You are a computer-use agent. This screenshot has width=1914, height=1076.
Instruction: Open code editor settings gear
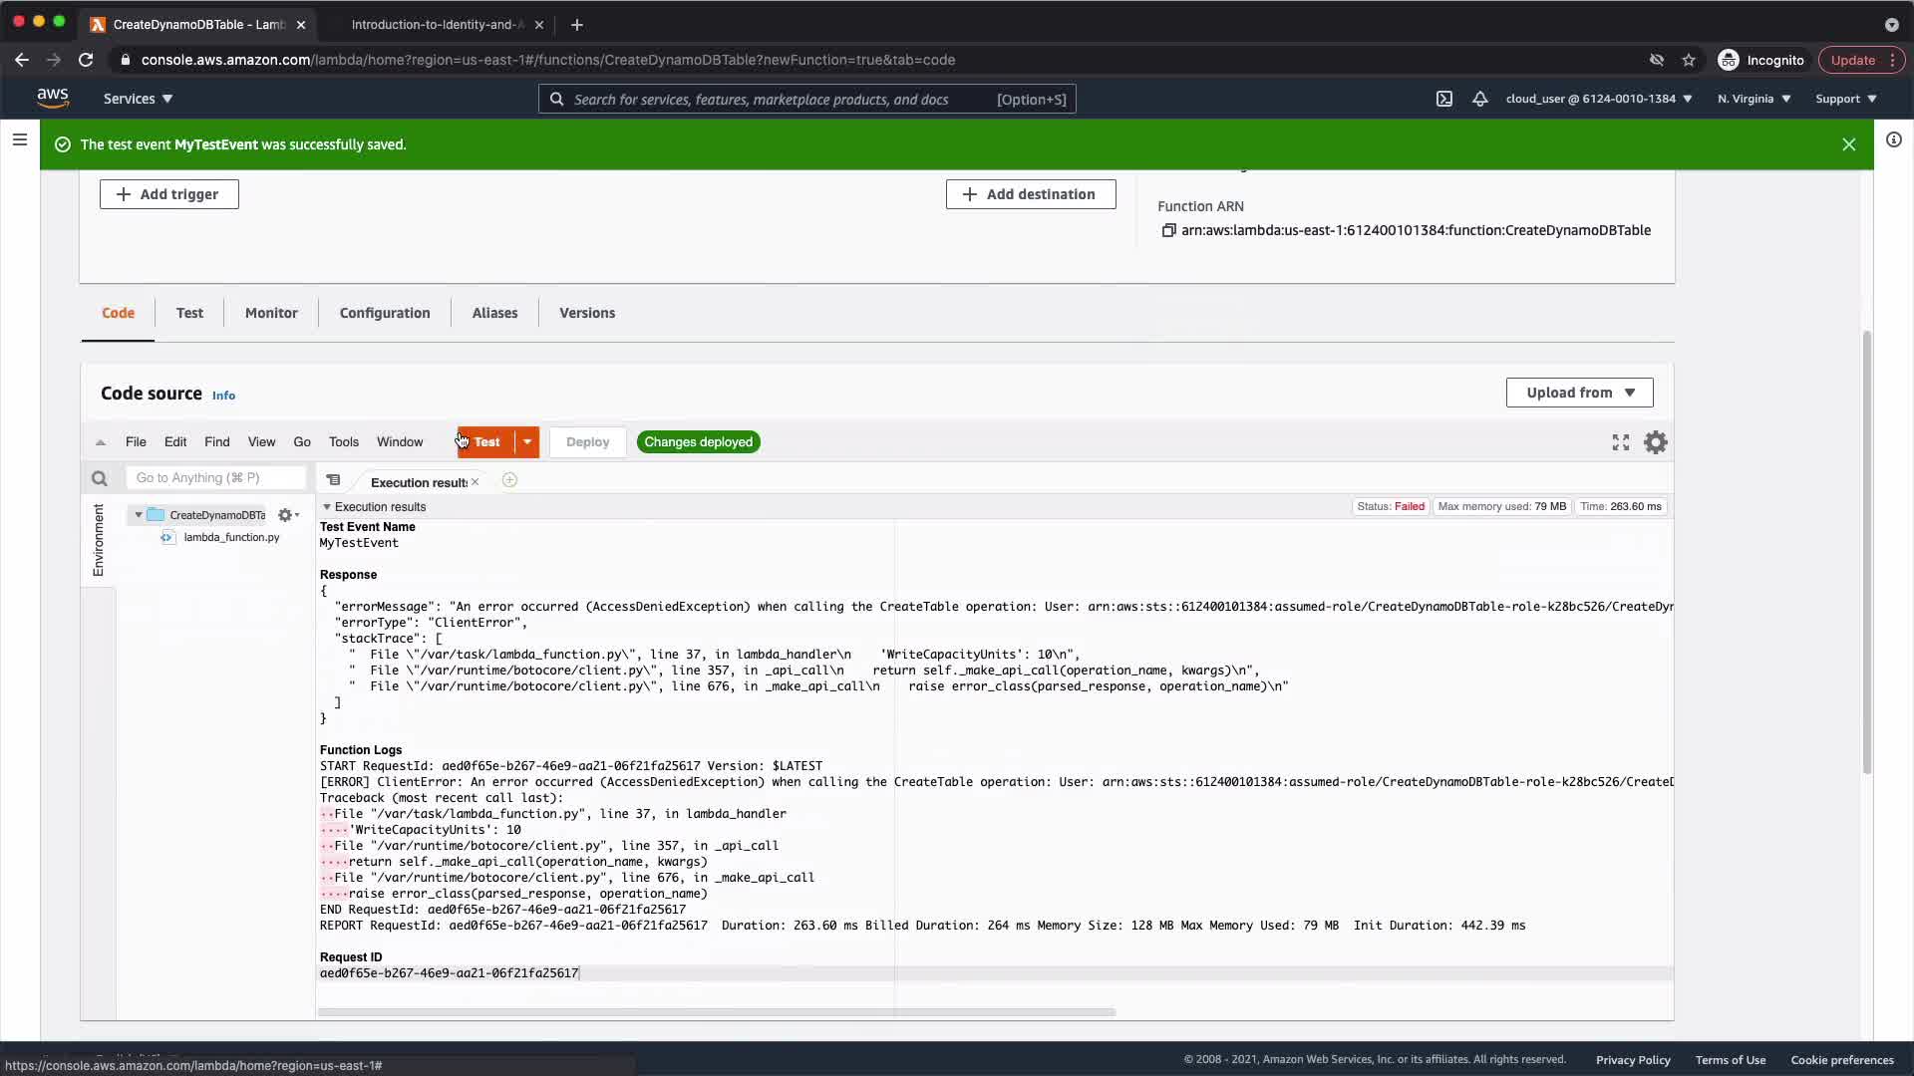(1656, 442)
